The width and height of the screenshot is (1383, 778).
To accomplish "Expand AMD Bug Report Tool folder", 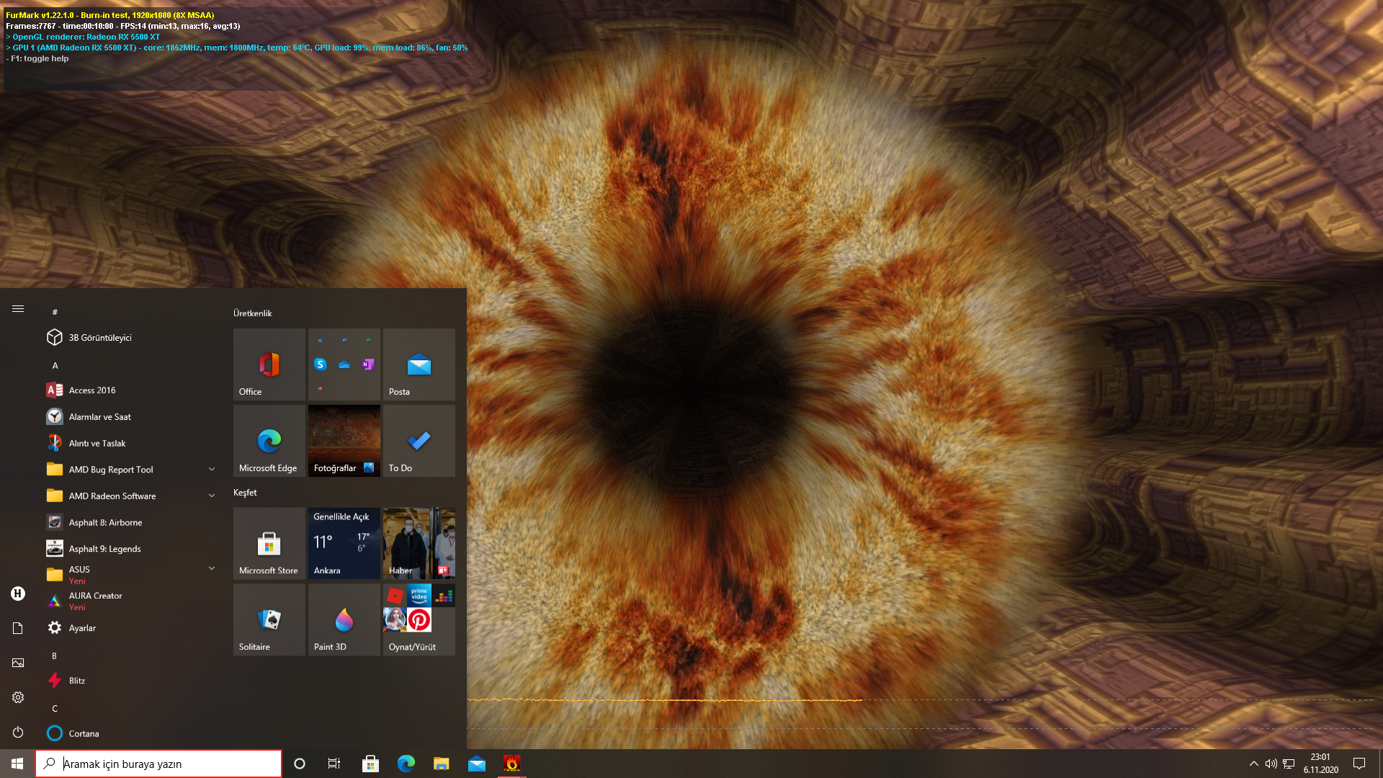I will (211, 470).
